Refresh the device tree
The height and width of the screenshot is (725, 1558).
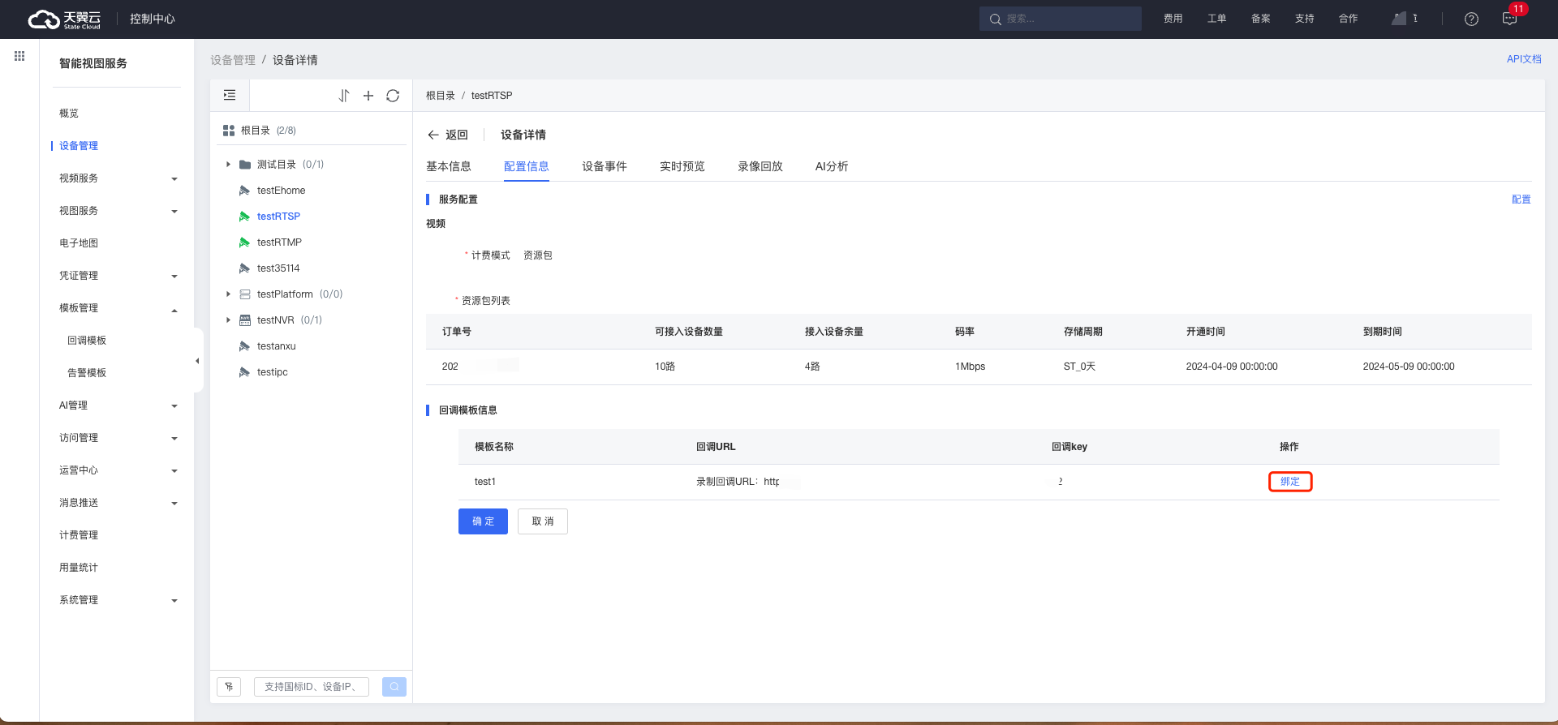coord(393,96)
